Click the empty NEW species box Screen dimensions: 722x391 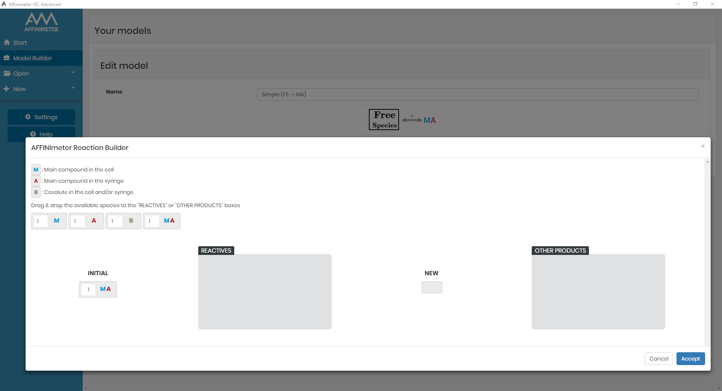click(x=432, y=287)
